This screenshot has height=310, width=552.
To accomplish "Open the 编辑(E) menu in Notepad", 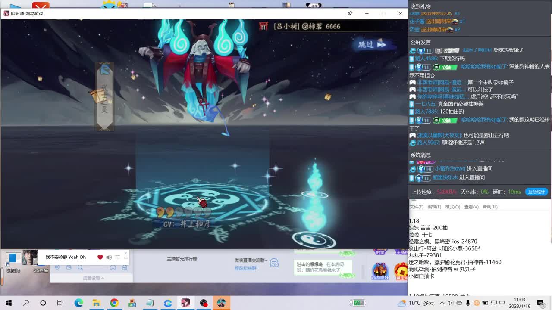I will [x=434, y=207].
